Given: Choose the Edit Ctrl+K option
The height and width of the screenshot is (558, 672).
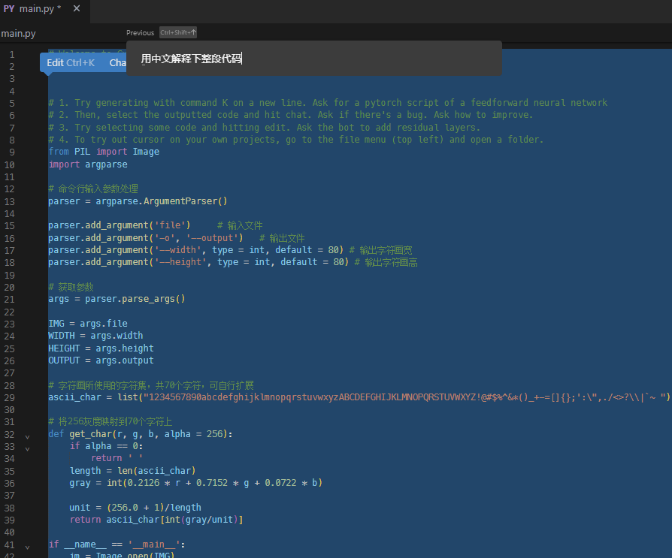Looking at the screenshot, I should 71,63.
